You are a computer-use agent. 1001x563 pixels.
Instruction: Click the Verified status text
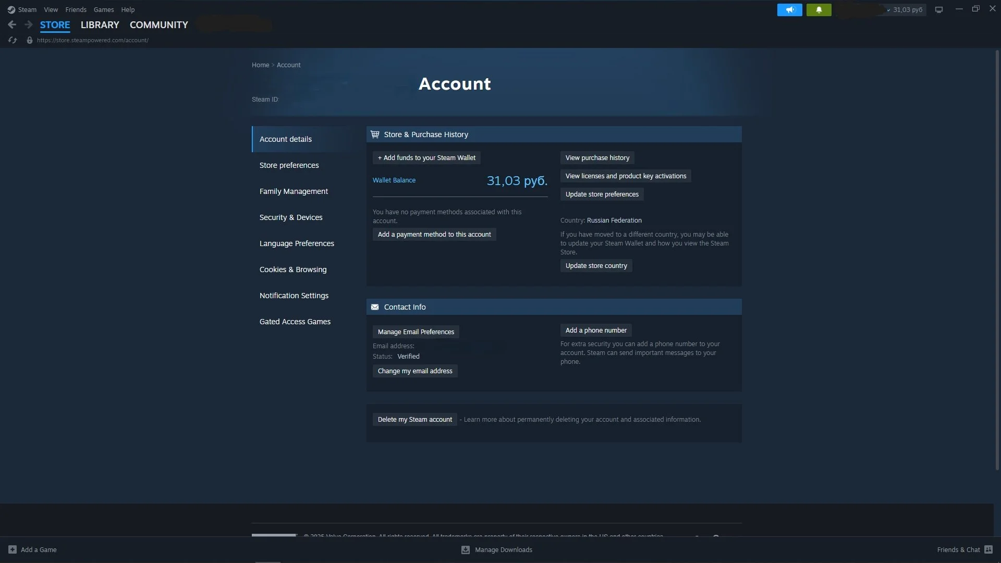[x=408, y=357]
